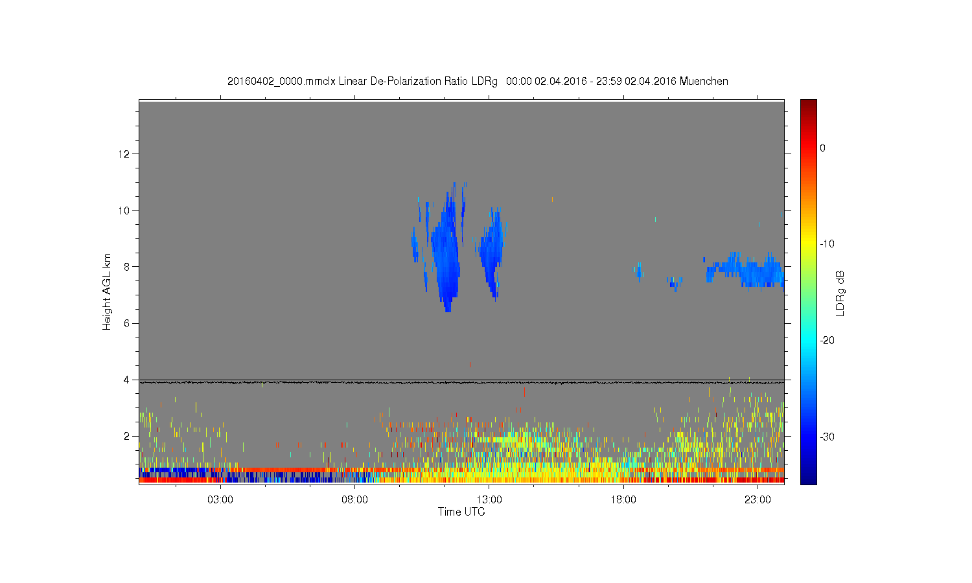
Task: Click the 18:00 time tick label
Action: [x=623, y=500]
